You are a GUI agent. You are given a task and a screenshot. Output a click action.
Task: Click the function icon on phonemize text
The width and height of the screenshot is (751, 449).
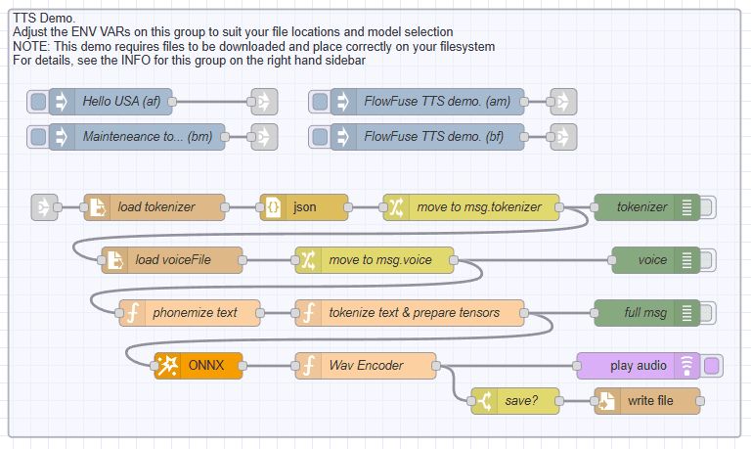coord(131,313)
